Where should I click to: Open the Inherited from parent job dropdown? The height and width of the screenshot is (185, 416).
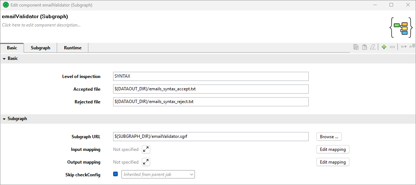tap(158, 174)
